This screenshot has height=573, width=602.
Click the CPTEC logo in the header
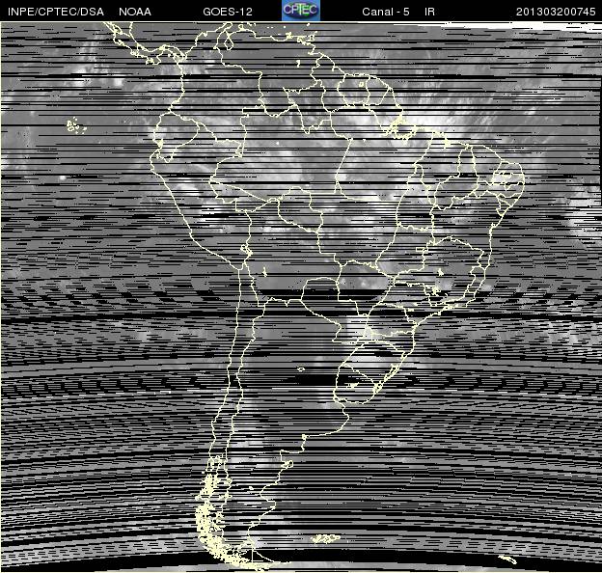[301, 11]
